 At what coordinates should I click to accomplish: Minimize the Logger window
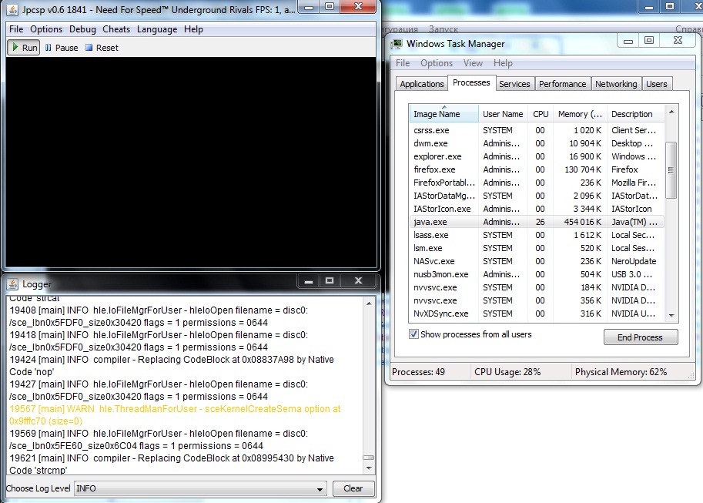tap(309, 281)
